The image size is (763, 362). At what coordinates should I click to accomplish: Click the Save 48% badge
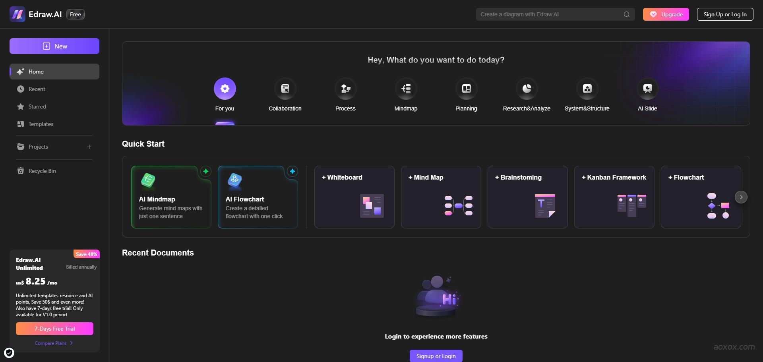coord(87,254)
